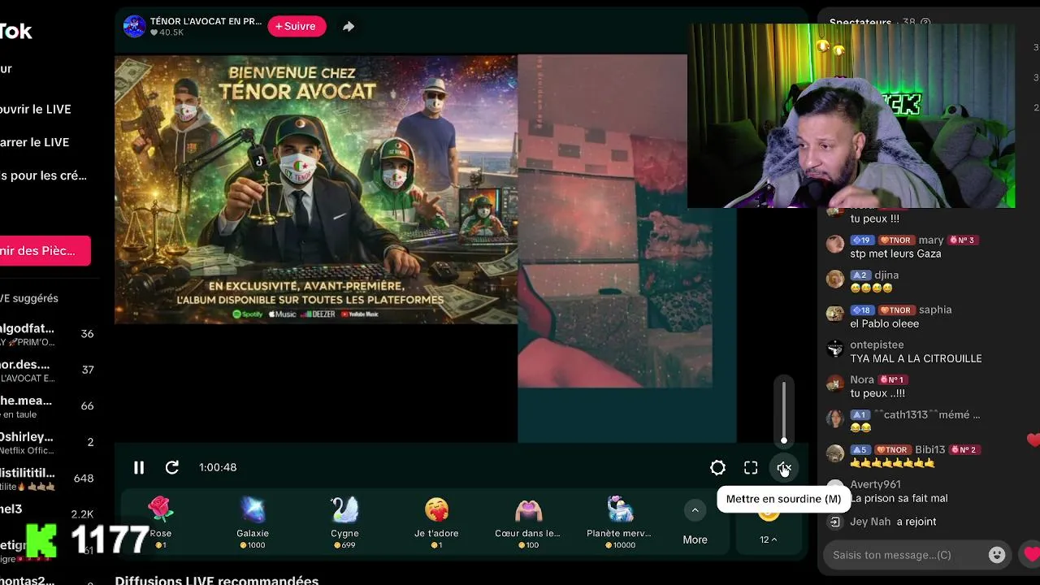Image resolution: width=1040 pixels, height=585 pixels.
Task: Open saphia's chat profile avatar
Action: pyautogui.click(x=835, y=314)
